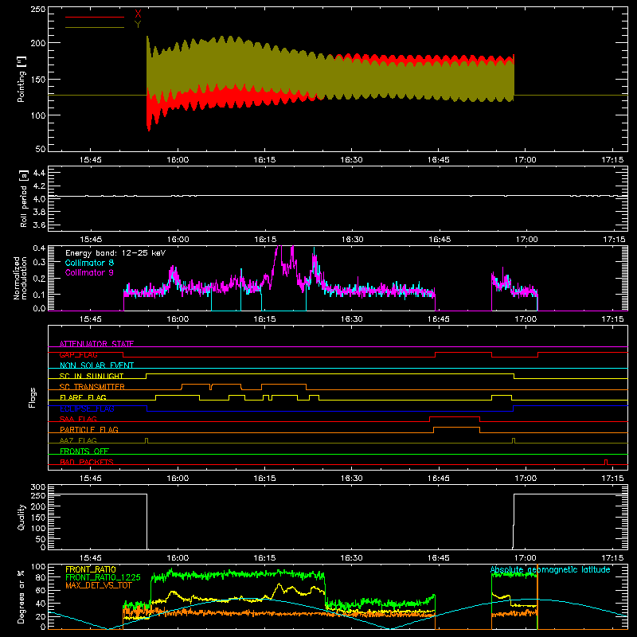
Task: Click the 0.3 tick on modulation axis
Action: point(39,262)
